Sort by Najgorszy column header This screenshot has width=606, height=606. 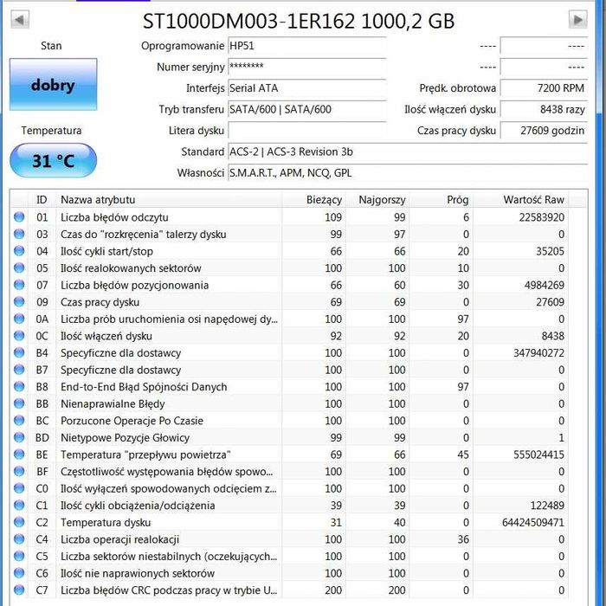click(x=377, y=200)
